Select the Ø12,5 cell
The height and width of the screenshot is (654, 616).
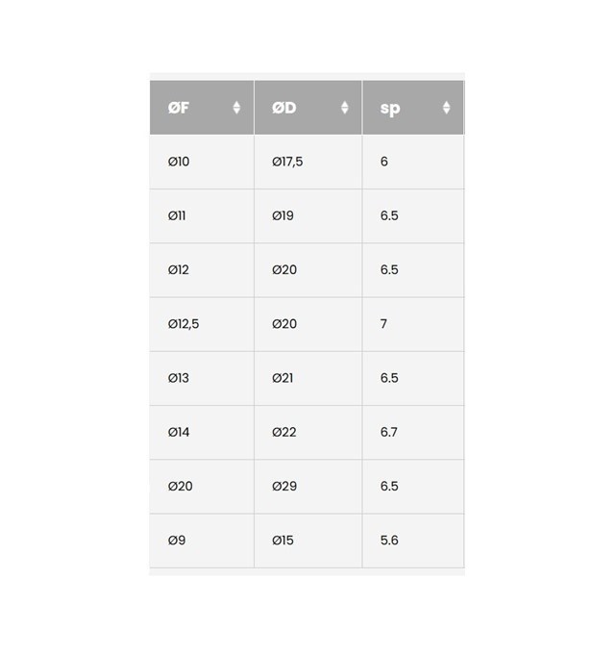pyautogui.click(x=202, y=324)
